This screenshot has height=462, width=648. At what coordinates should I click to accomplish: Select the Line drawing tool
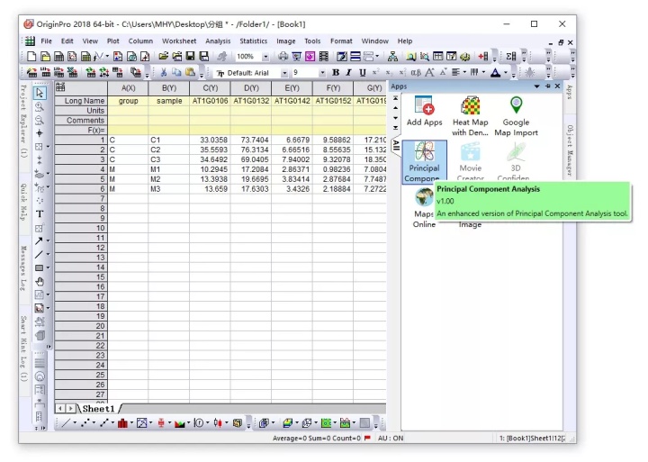(x=39, y=254)
